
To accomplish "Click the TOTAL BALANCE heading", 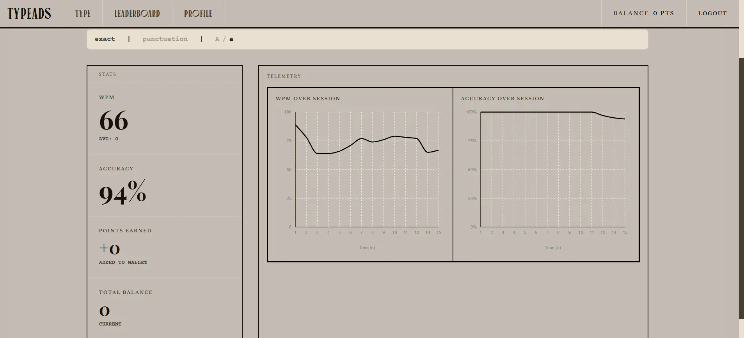I will (126, 292).
